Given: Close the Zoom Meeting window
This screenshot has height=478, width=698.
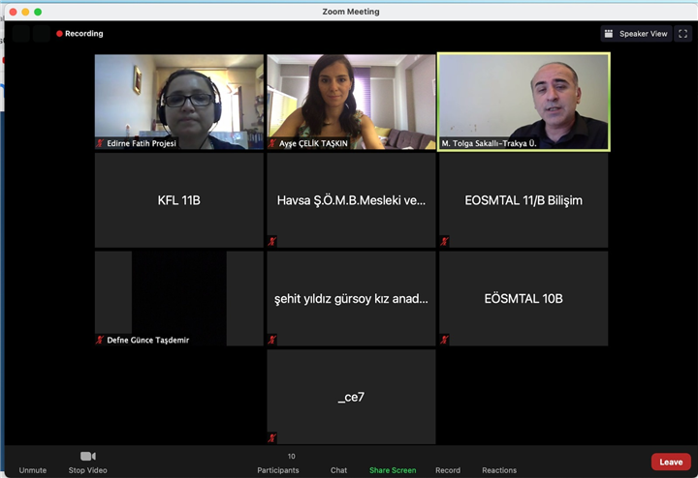Looking at the screenshot, I should coord(13,12).
